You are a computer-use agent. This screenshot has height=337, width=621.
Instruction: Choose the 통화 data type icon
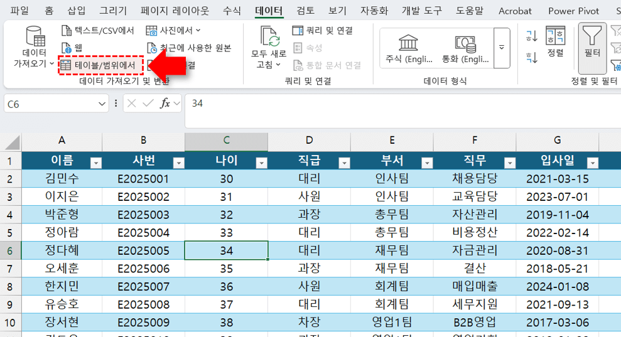465,43
